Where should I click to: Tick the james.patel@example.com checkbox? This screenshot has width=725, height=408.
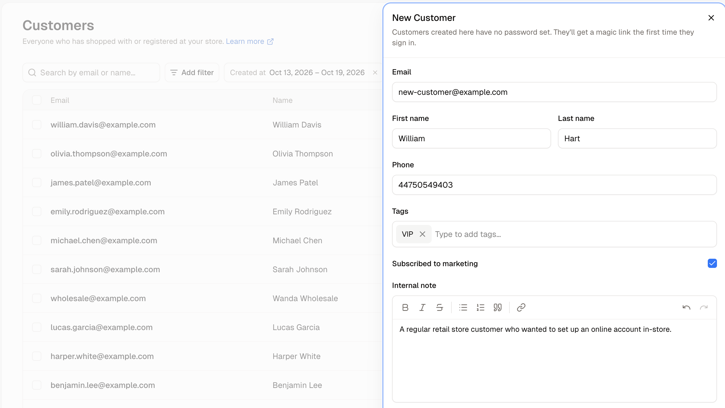coord(37,183)
